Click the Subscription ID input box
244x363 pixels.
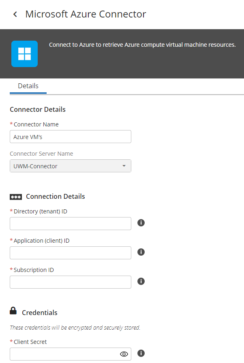(70, 281)
